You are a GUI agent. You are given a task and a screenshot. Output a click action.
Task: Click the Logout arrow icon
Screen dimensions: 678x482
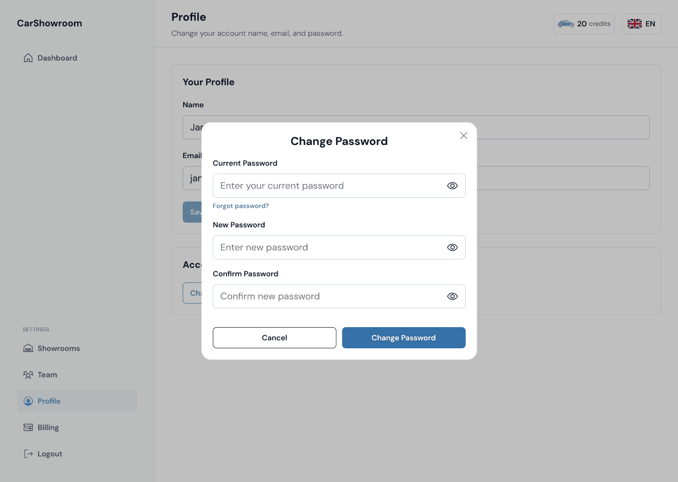pyautogui.click(x=28, y=454)
